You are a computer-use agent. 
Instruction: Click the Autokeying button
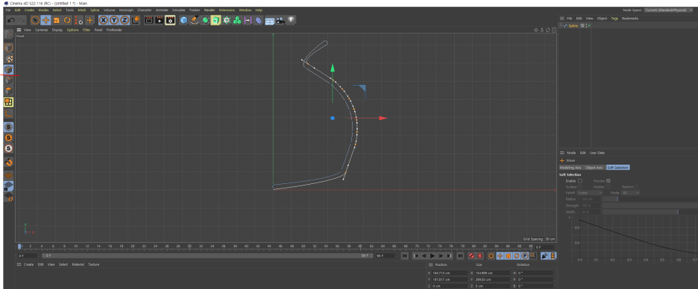480,256
